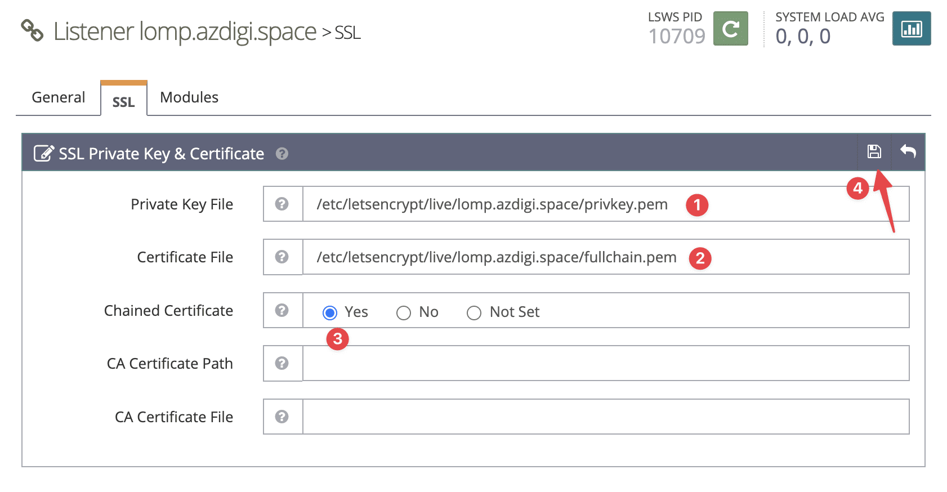Open the real-time stats chart icon
Screen dimensions: 947x492
(911, 29)
